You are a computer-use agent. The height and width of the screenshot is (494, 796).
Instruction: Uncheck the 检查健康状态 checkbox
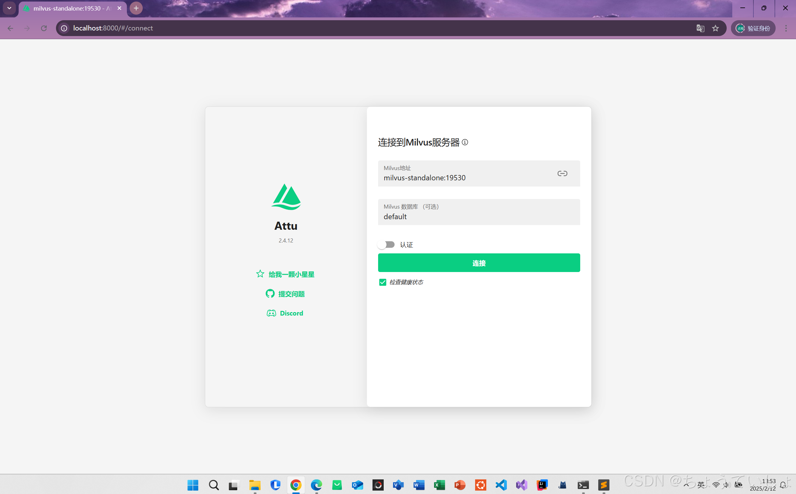pos(383,282)
